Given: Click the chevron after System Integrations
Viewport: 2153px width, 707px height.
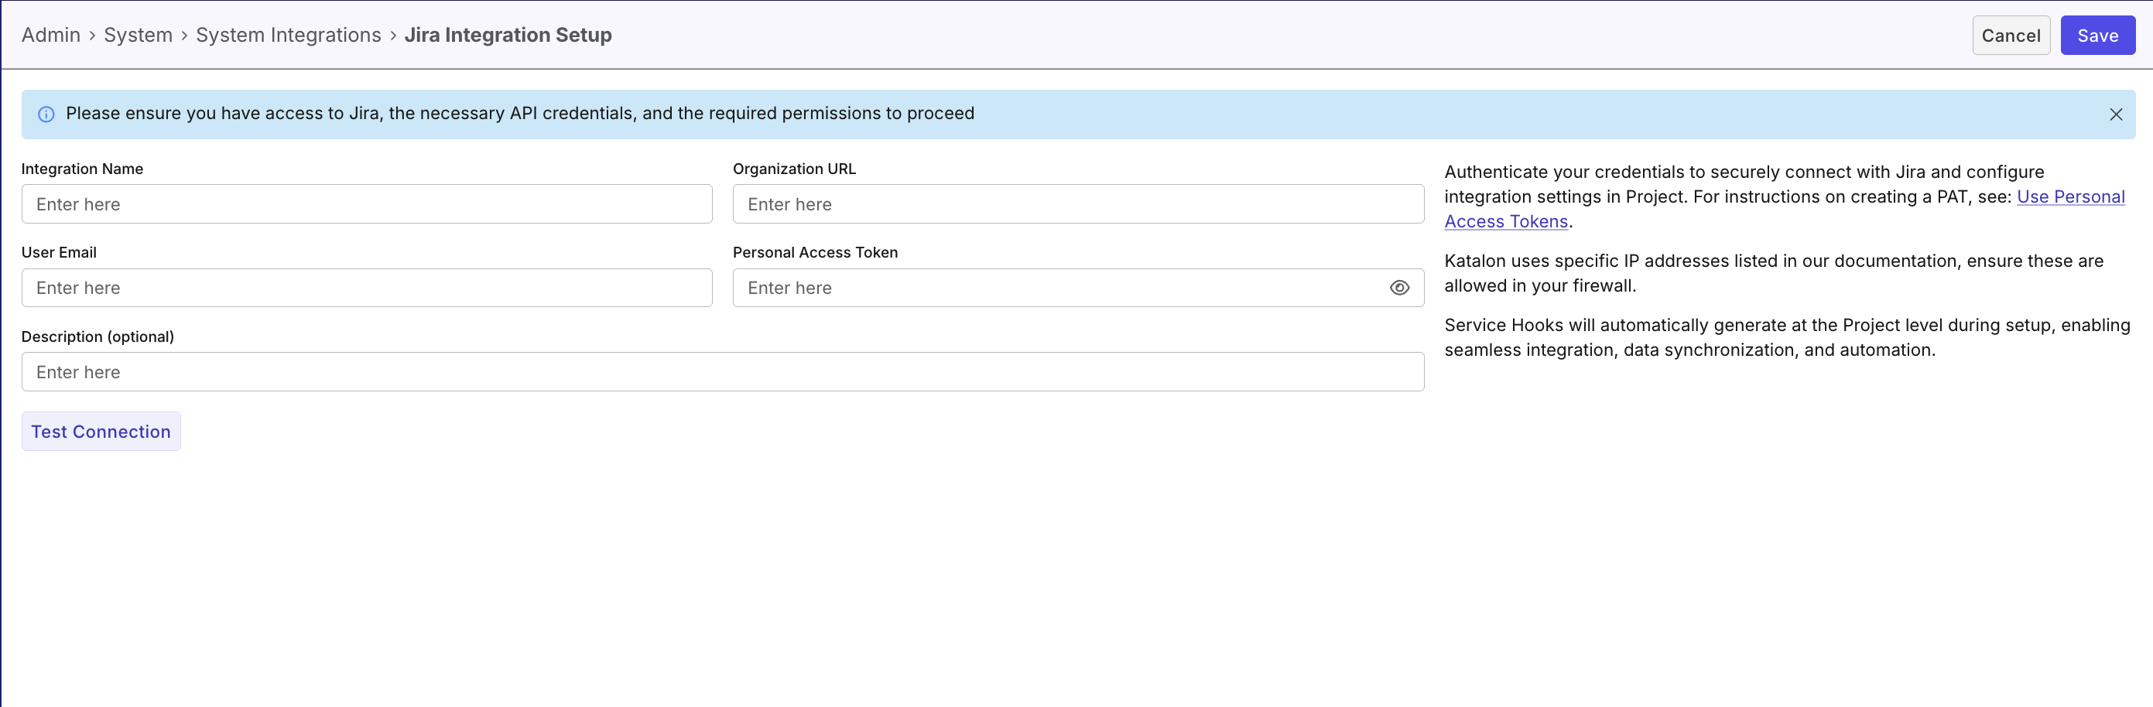Looking at the screenshot, I should (x=393, y=36).
